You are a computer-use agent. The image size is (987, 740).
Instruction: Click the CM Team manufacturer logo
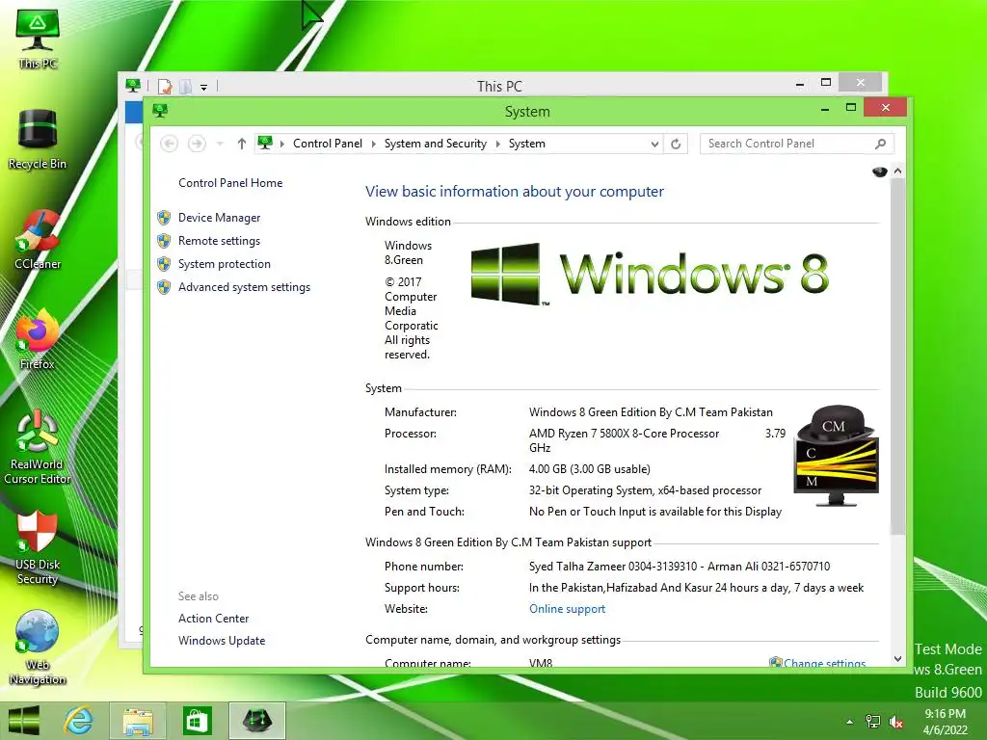click(x=836, y=455)
